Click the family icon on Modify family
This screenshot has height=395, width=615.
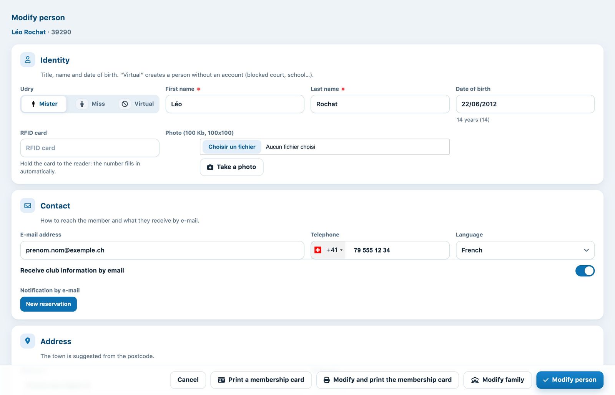[475, 380]
